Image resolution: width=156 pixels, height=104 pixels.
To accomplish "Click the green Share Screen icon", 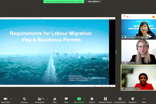I will click(x=79, y=99).
